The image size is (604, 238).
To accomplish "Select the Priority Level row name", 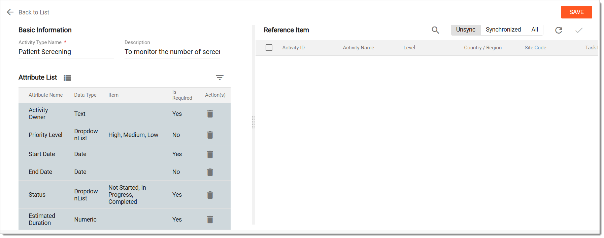I will point(45,135).
